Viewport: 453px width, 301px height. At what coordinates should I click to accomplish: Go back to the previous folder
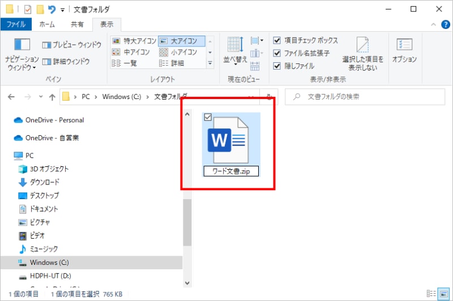(x=11, y=97)
